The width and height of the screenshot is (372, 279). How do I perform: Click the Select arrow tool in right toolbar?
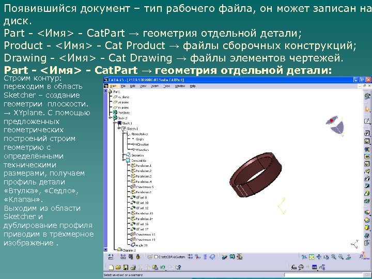[367, 109]
